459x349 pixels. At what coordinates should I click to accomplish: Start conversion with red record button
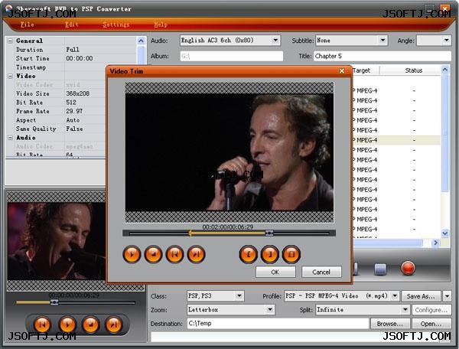tap(408, 268)
